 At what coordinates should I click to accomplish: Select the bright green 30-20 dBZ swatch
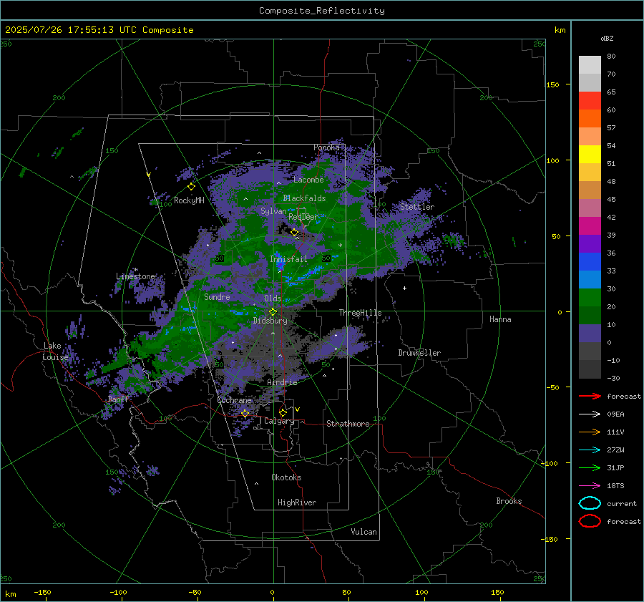[x=590, y=298]
